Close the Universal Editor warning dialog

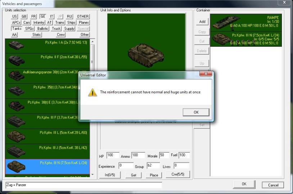[206, 74]
